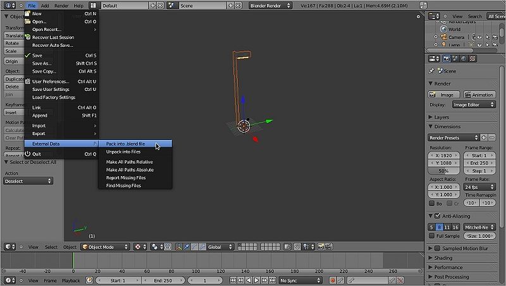The image size is (506, 286).
Task: Open the 24 fps frame rate dropdown
Action: pyautogui.click(x=479, y=187)
